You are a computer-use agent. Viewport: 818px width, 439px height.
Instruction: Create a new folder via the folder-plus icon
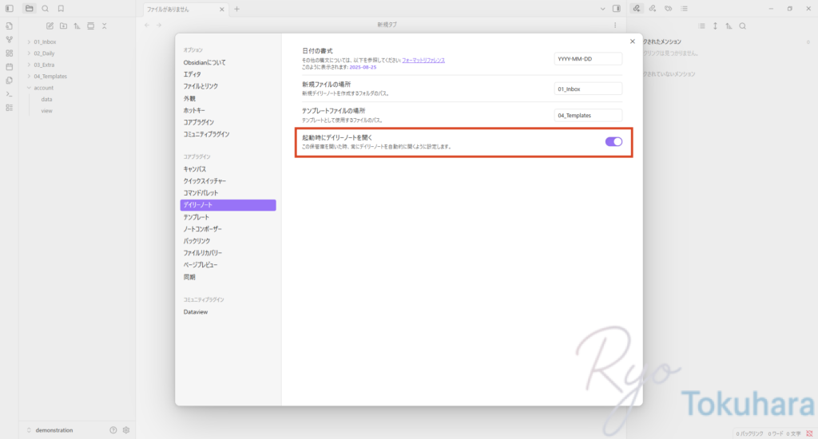point(63,26)
